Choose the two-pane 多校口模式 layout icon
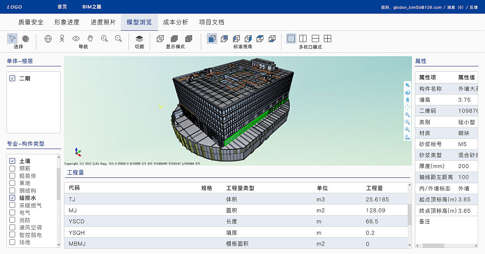Image resolution: width=485 pixels, height=254 pixels. [303, 38]
